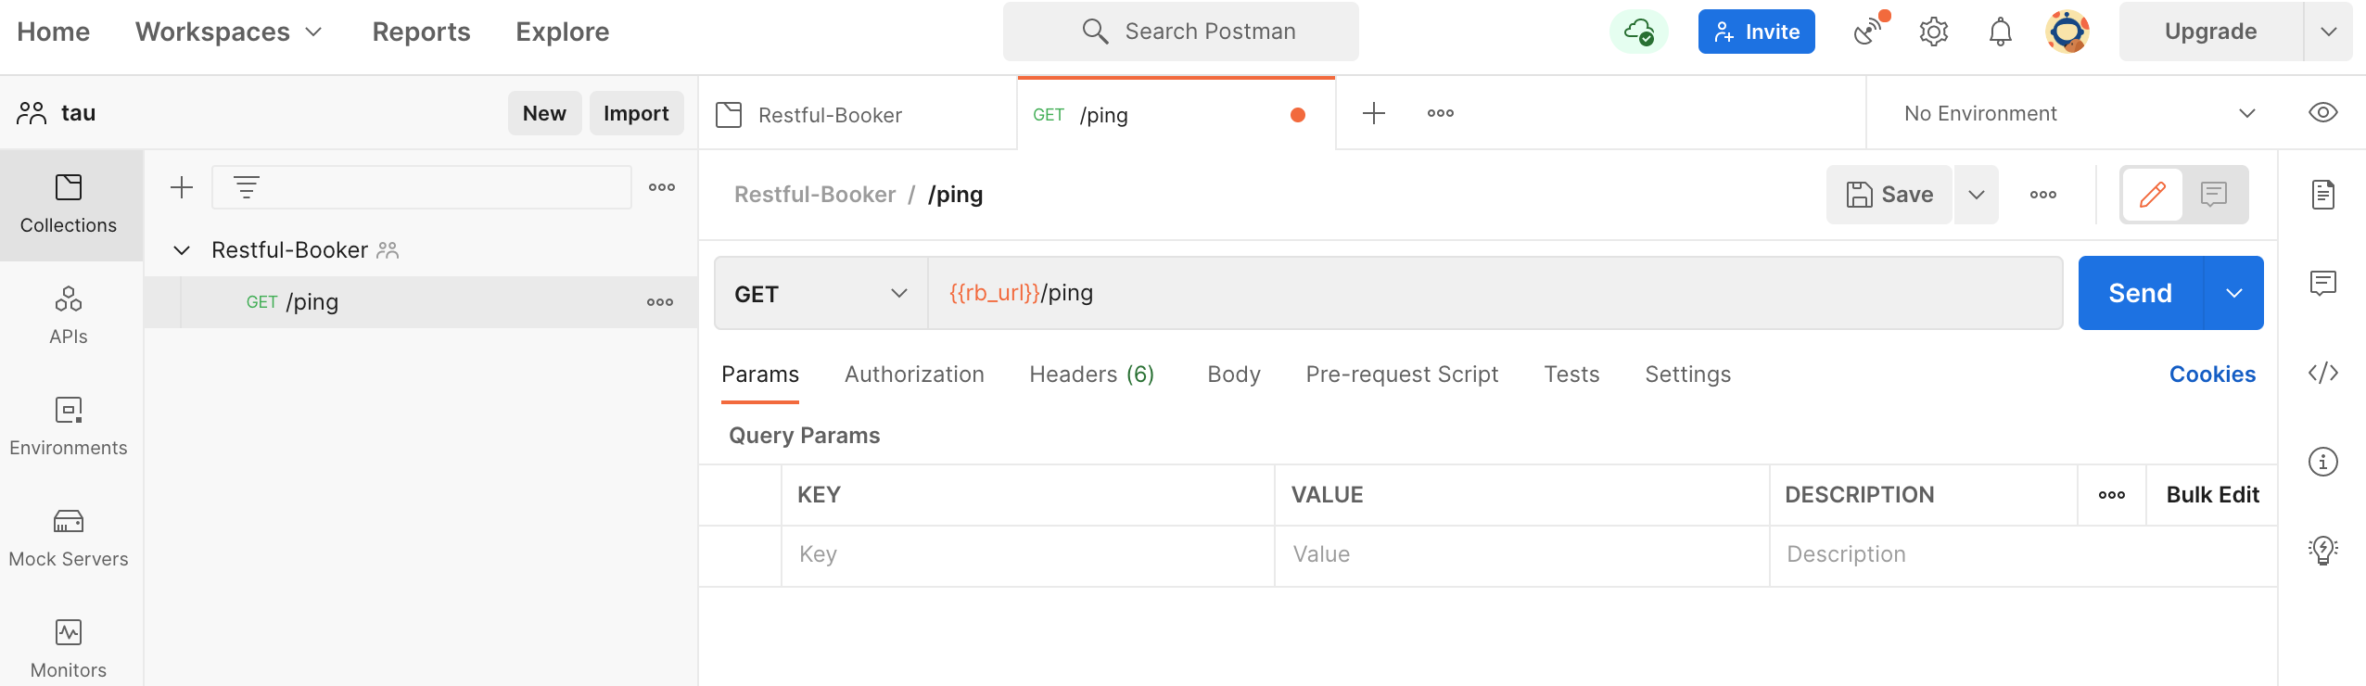Select the Params tab
This screenshot has width=2366, height=686.
click(x=760, y=375)
